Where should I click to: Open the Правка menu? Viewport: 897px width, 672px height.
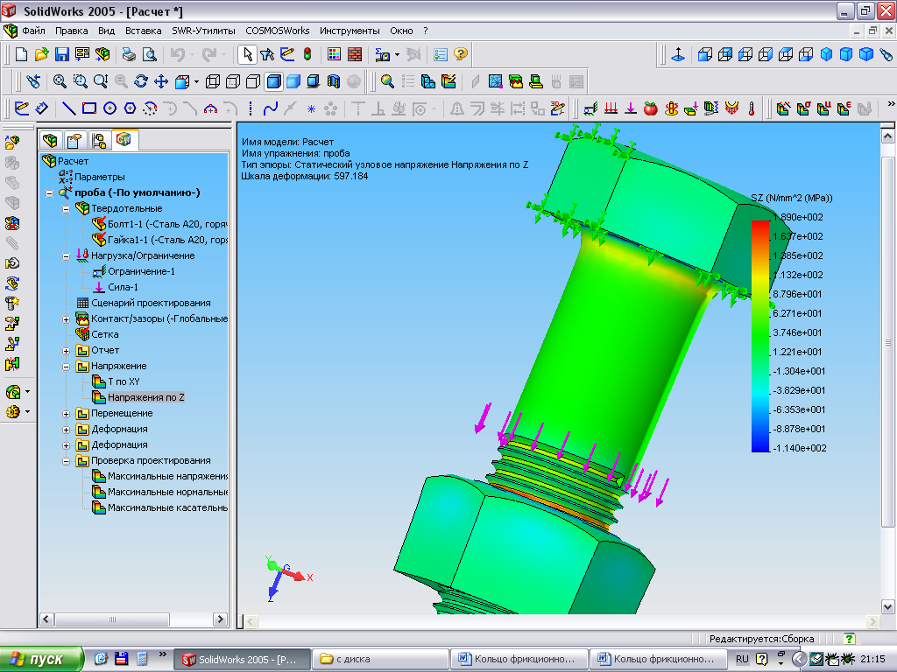72,31
